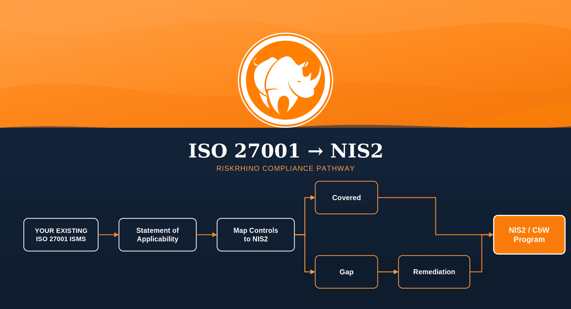Click the orange NIS2 / CbW Program box
Viewport: 571px width, 309px height.
529,235
